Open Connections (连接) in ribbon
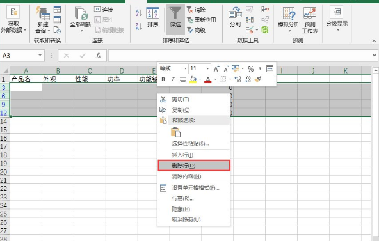The width and height of the screenshot is (379, 241). [x=104, y=10]
